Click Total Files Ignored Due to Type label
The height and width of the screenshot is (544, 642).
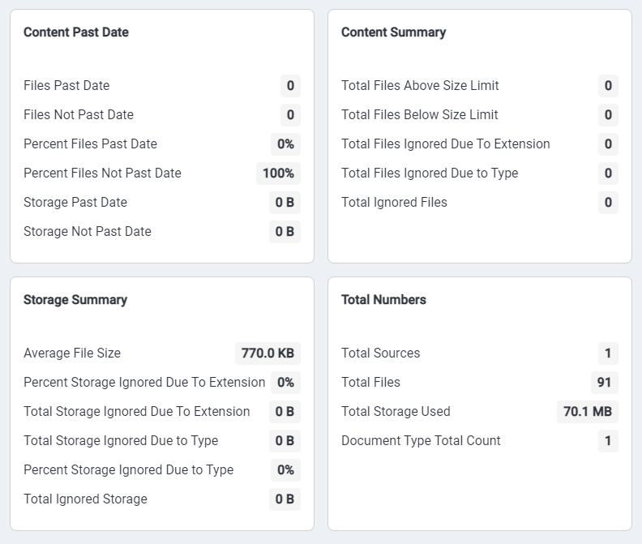pos(430,173)
